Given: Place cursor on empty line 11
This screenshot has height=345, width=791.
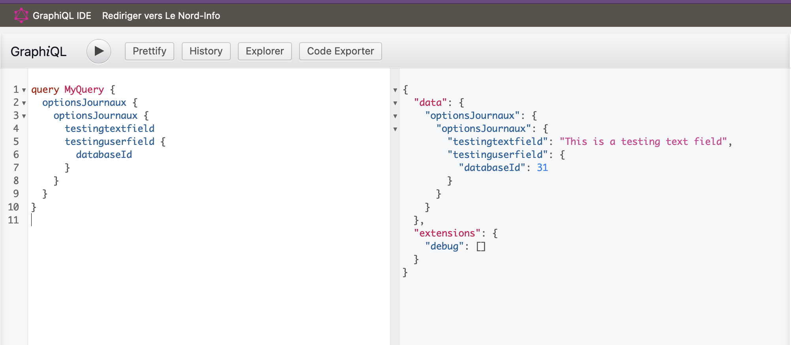Looking at the screenshot, I should [209, 220].
